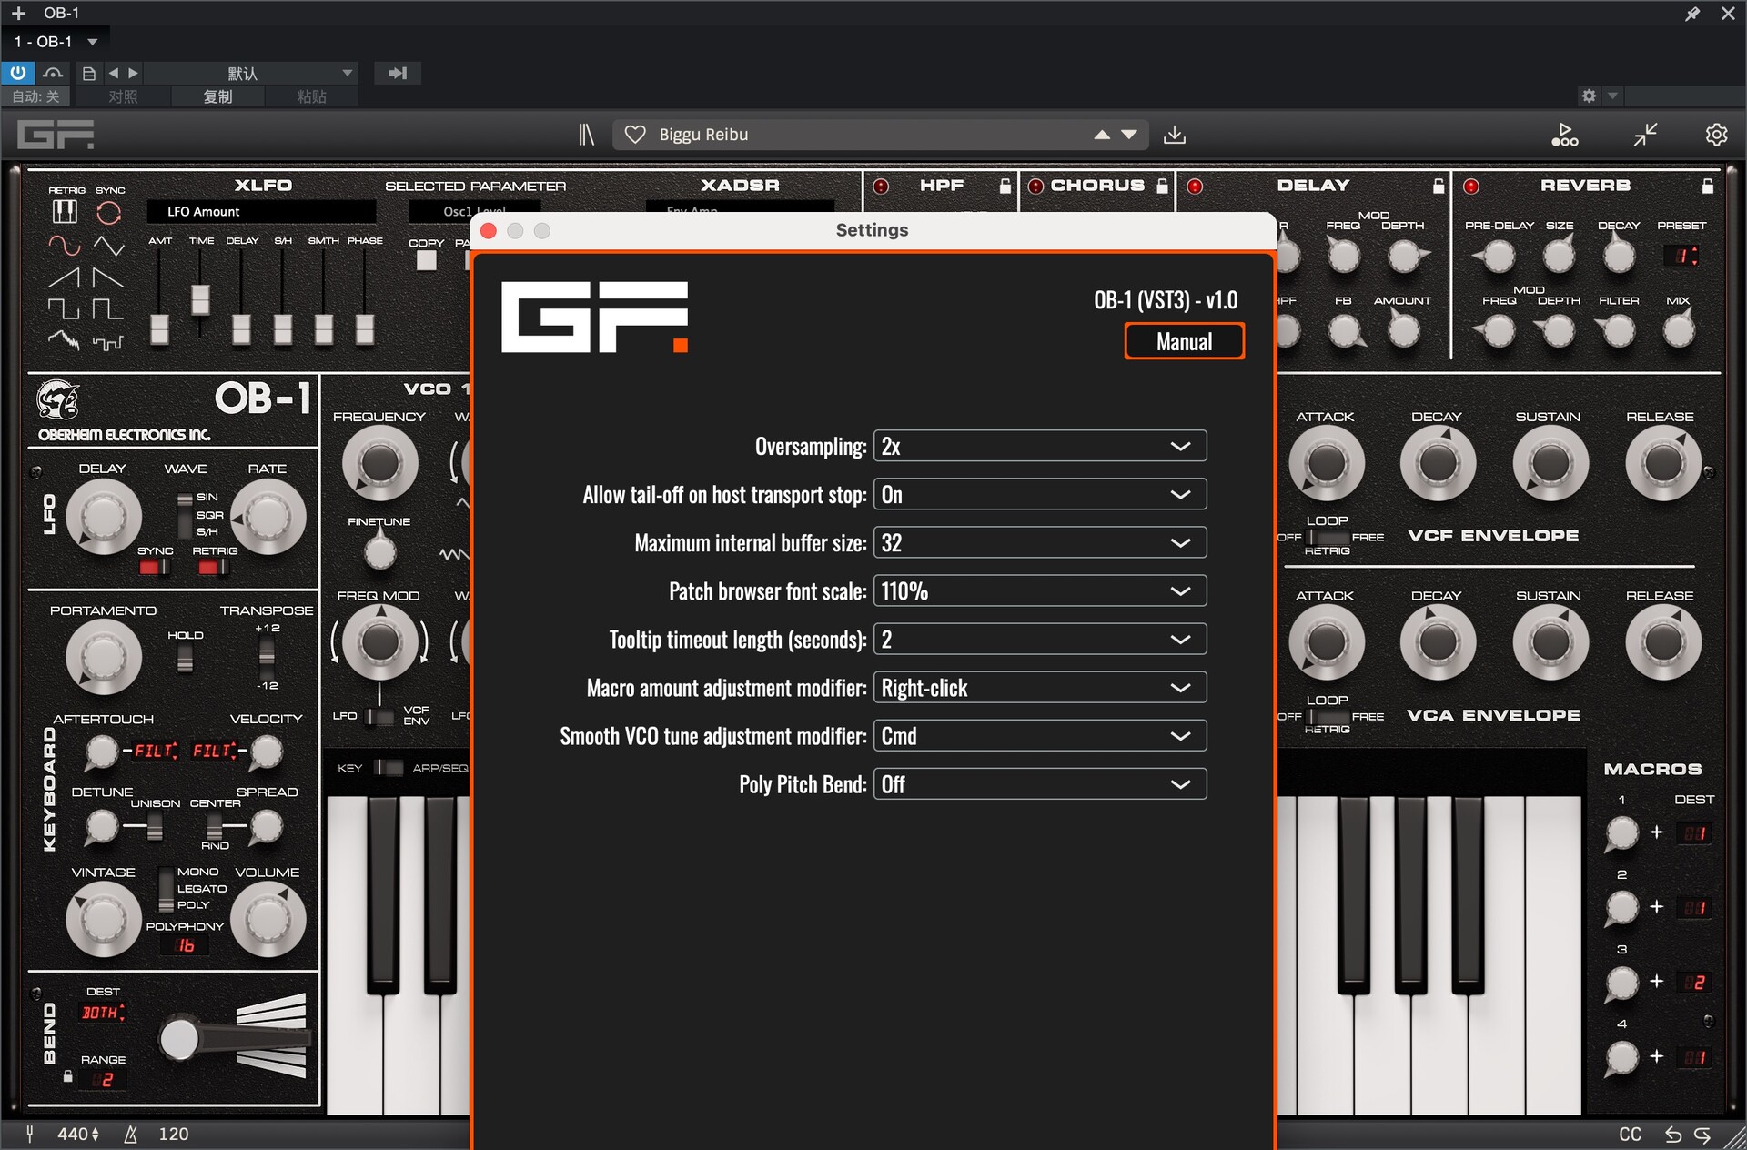Screen dimensions: 1747x1150
Task: Toggle the LFO Sync red switch
Action: point(154,568)
